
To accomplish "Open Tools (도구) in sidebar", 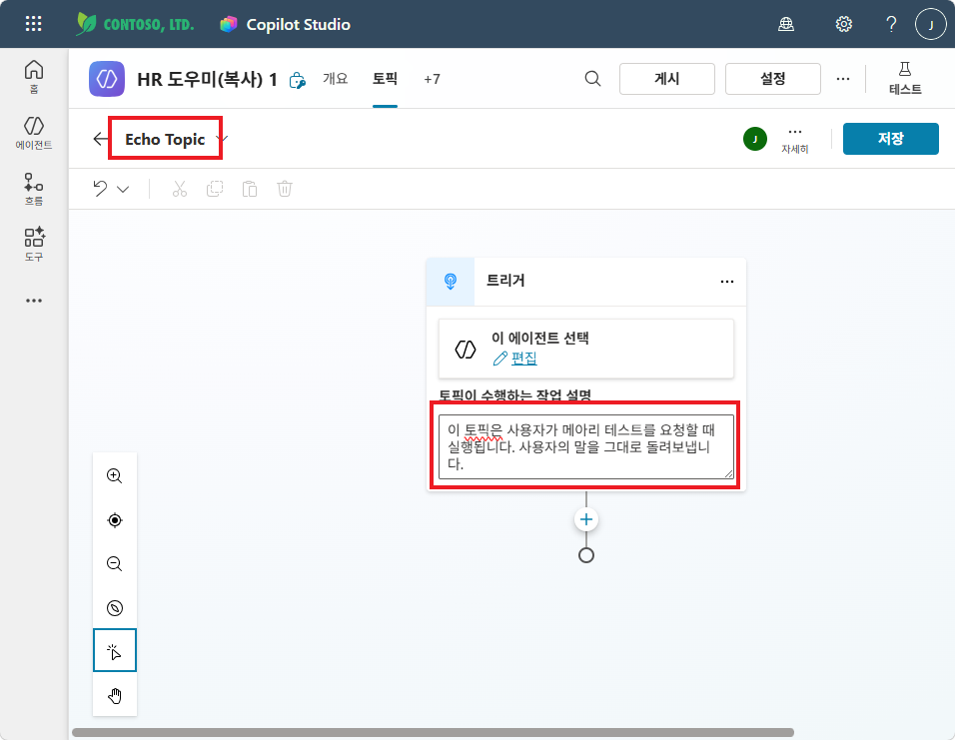I will pyautogui.click(x=34, y=245).
